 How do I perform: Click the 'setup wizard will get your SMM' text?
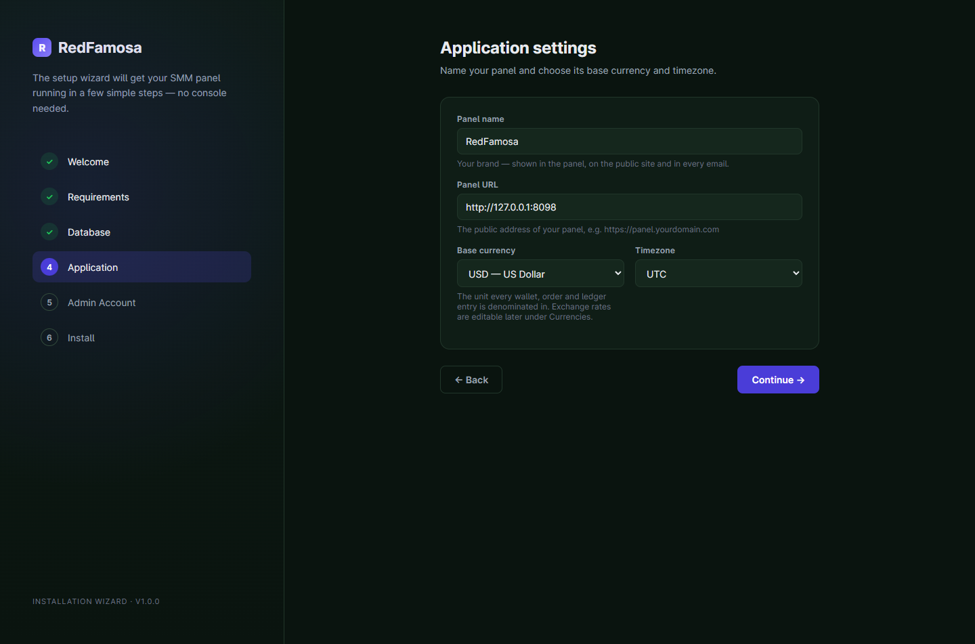coord(129,93)
